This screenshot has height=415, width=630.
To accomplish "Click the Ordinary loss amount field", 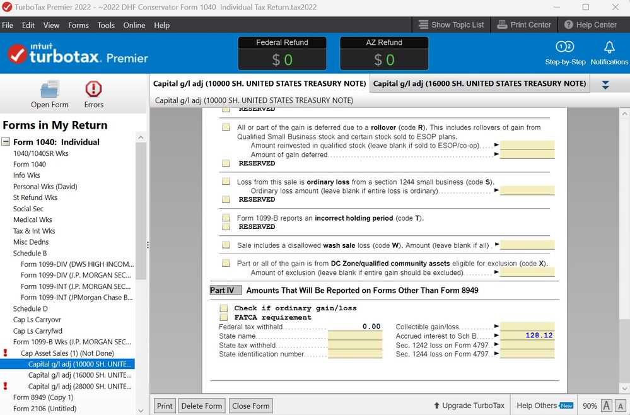I will 527,190.
